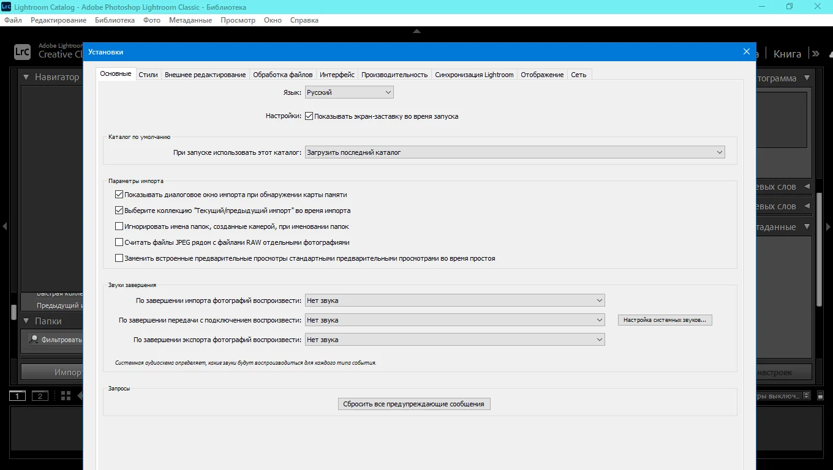Image resolution: width=833 pixels, height=470 pixels.
Task: Open the Окно menu
Action: click(x=273, y=20)
